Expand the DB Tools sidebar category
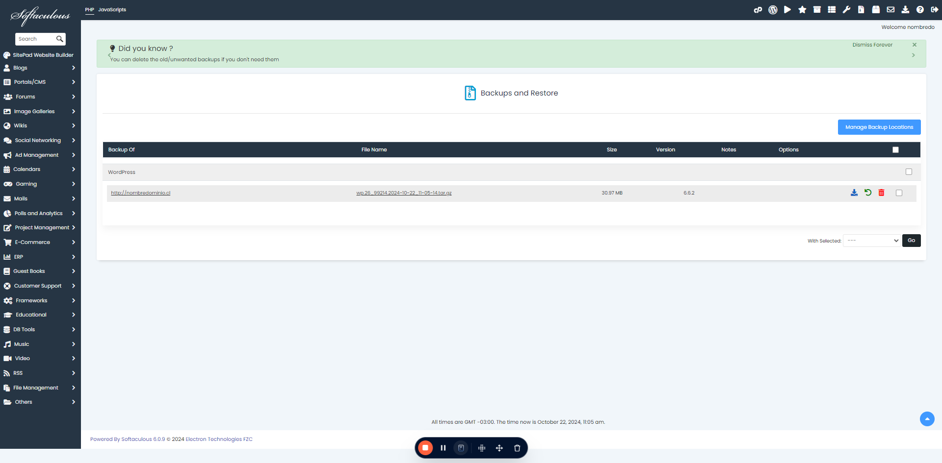Screen dimensions: 942x463 pyautogui.click(x=40, y=329)
